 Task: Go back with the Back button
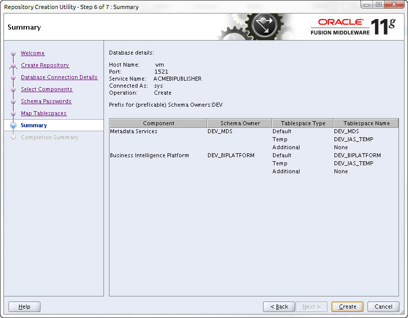pos(279,307)
